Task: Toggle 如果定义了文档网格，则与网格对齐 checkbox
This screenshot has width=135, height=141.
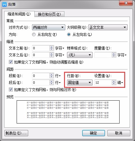Action: point(11,90)
